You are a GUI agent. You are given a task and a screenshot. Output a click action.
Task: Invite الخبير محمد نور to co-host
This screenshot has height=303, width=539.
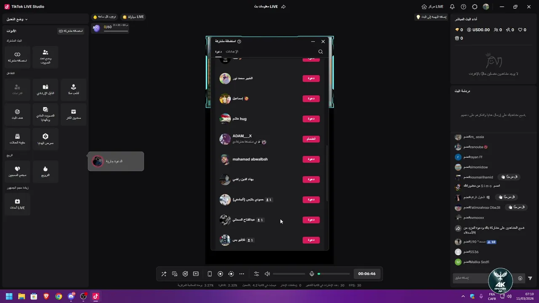coord(311,78)
